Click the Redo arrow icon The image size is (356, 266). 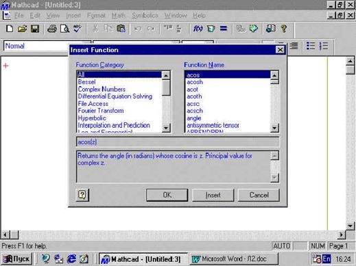click(x=151, y=29)
